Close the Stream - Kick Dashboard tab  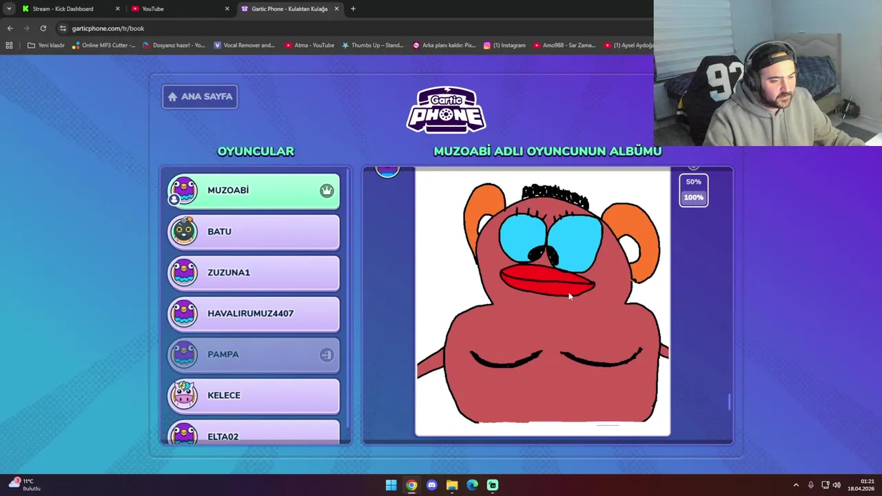pyautogui.click(x=117, y=9)
